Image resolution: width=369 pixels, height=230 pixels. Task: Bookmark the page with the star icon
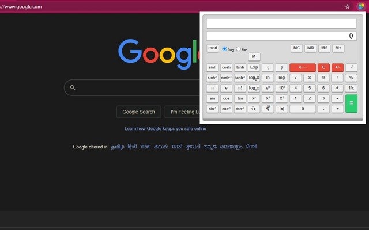click(x=347, y=6)
